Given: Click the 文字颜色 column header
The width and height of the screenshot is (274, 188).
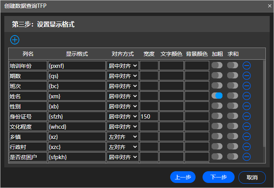Looking at the screenshot, I should tap(171, 54).
